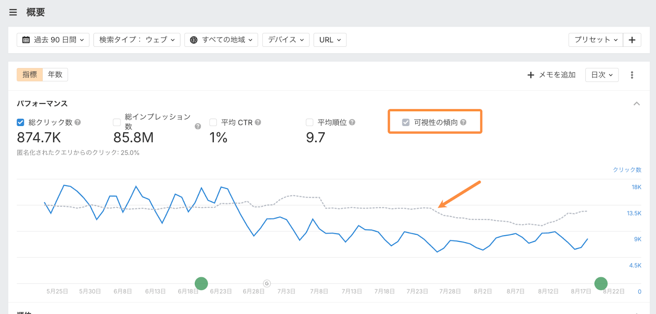
Task: Toggle the 可視性の傾向 checkbox
Action: pos(406,122)
